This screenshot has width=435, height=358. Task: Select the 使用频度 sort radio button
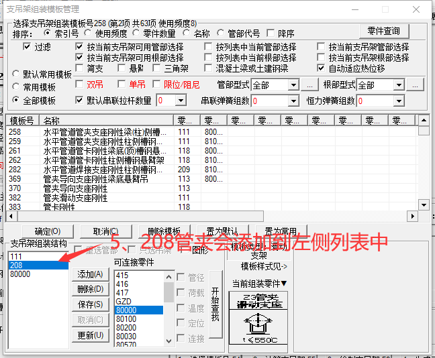point(89,33)
